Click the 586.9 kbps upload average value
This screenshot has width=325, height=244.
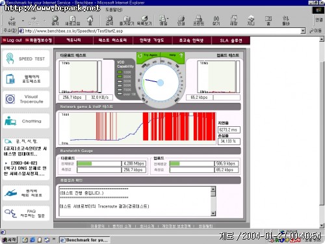click(x=227, y=163)
